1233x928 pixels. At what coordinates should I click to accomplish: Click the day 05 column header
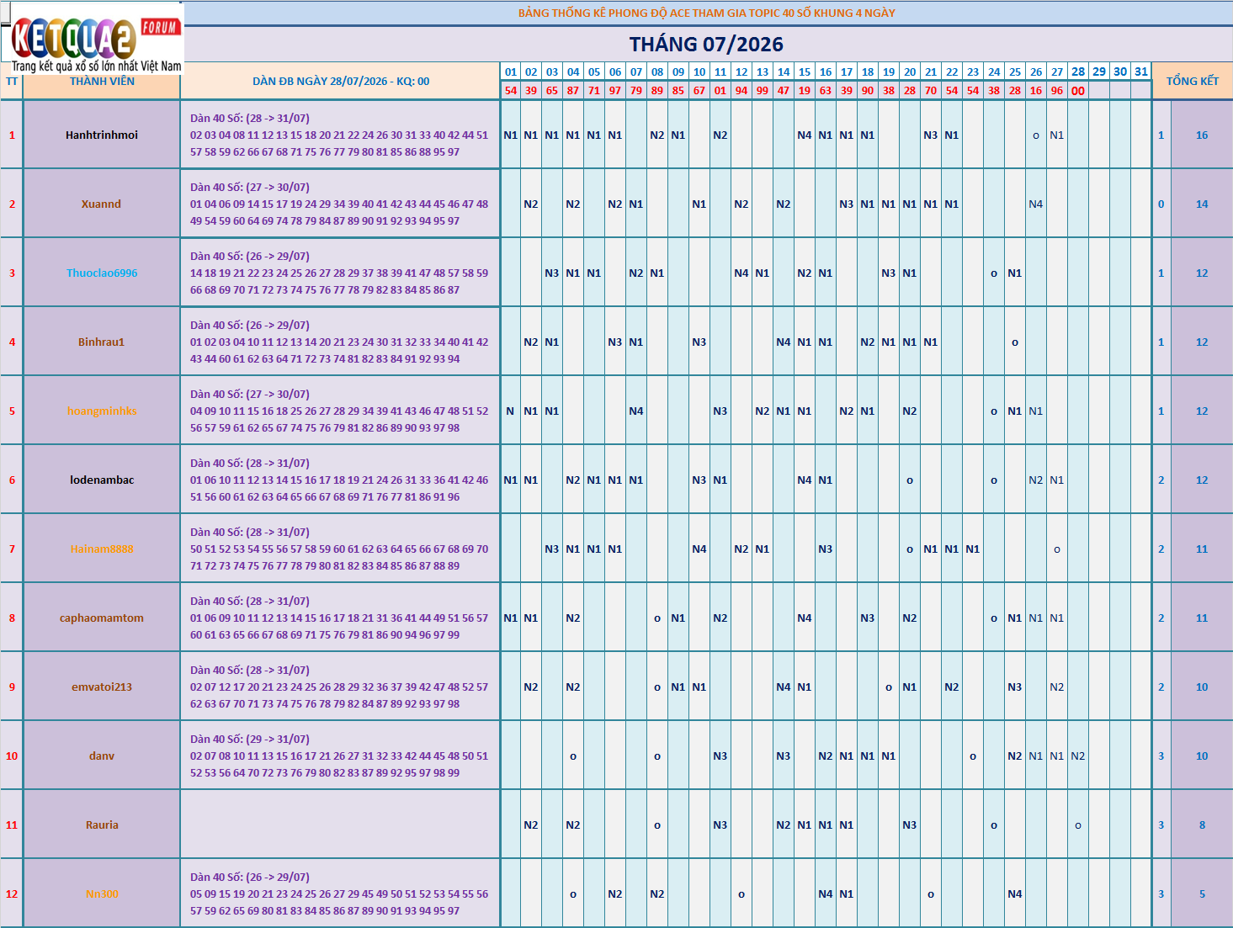coord(594,72)
